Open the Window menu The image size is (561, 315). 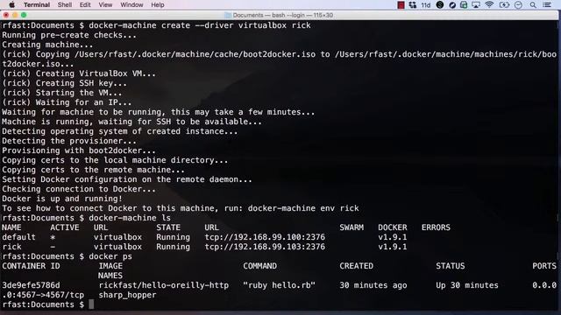(x=131, y=4)
